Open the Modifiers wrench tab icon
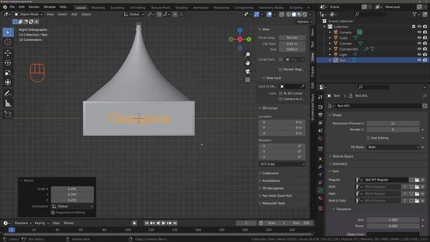The width and height of the screenshot is (430, 242). coord(320,167)
